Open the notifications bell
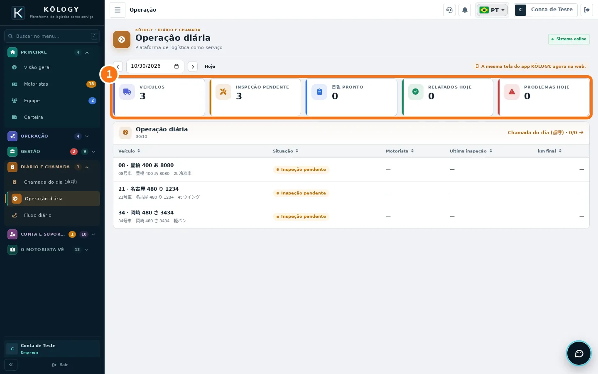Image resolution: width=598 pixels, height=374 pixels. pos(465,10)
